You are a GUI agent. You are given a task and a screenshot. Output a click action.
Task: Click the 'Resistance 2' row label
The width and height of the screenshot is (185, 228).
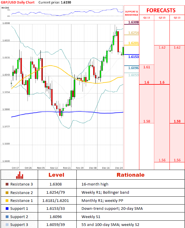21,193
